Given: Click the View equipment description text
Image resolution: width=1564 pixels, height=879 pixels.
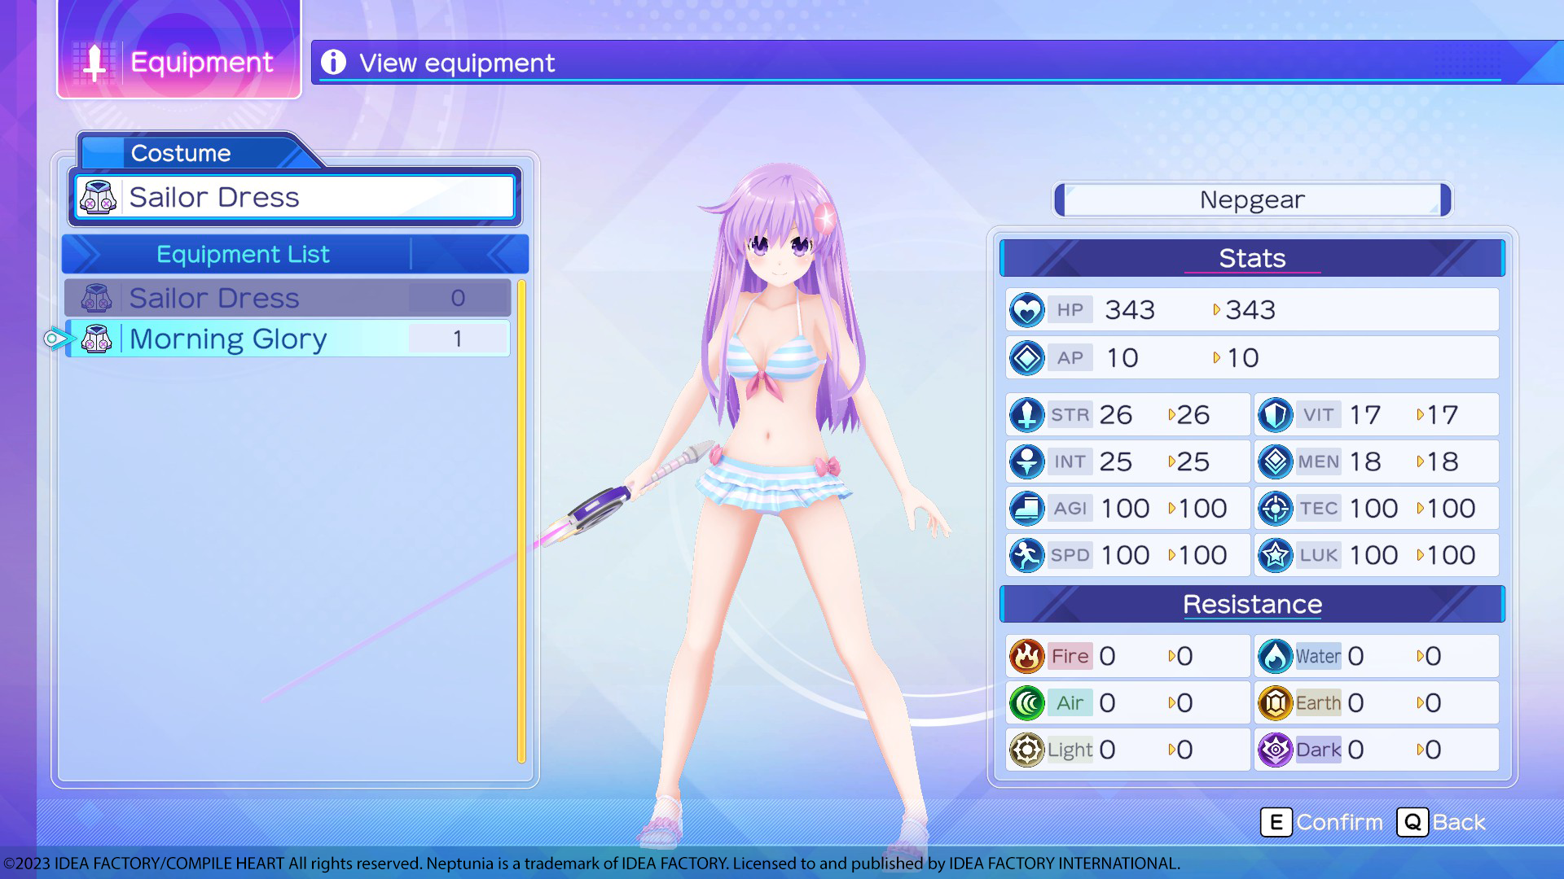Looking at the screenshot, I should (457, 63).
